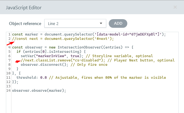
Task: Open the Object reference dropdown showing Line 2
Action: click(75, 23)
